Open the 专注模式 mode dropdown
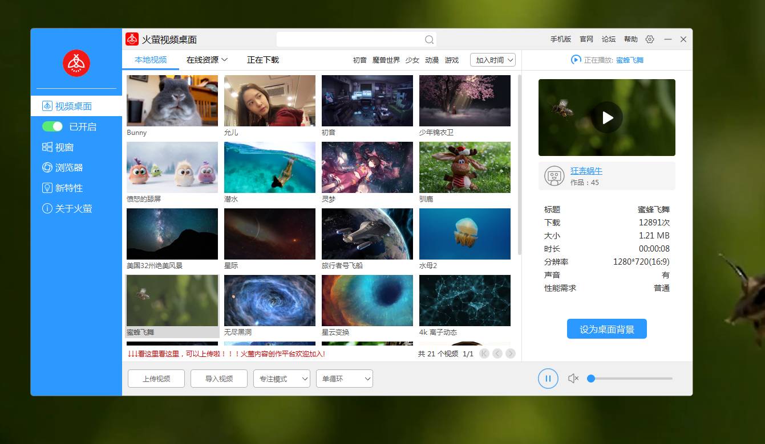 tap(281, 379)
